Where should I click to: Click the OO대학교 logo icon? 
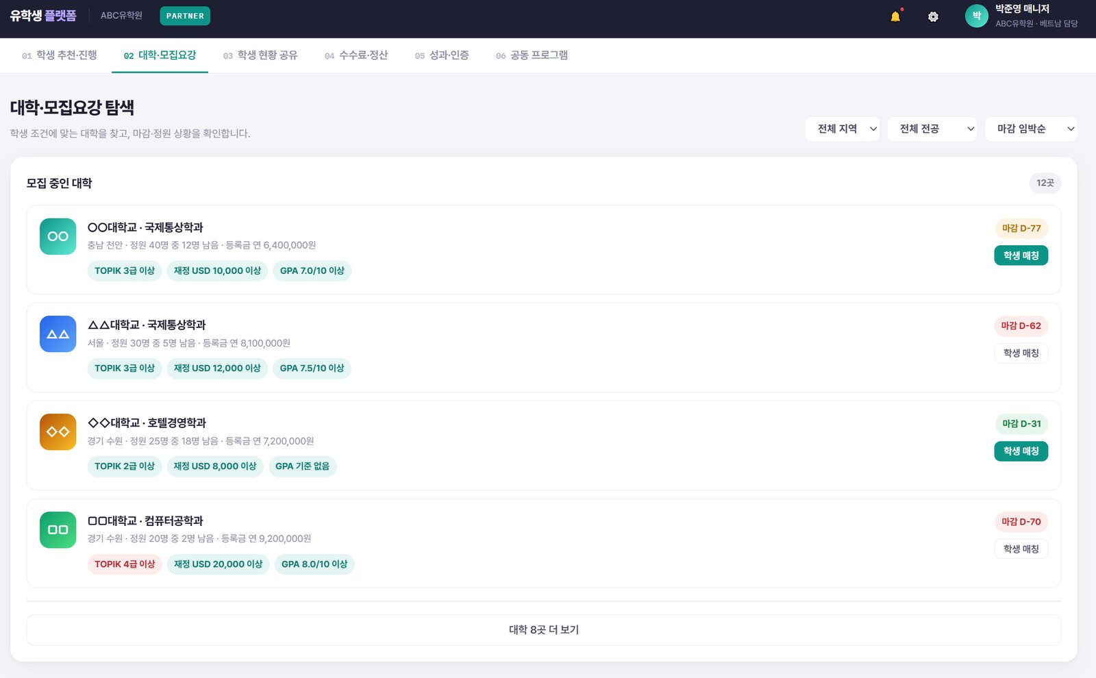tap(58, 236)
